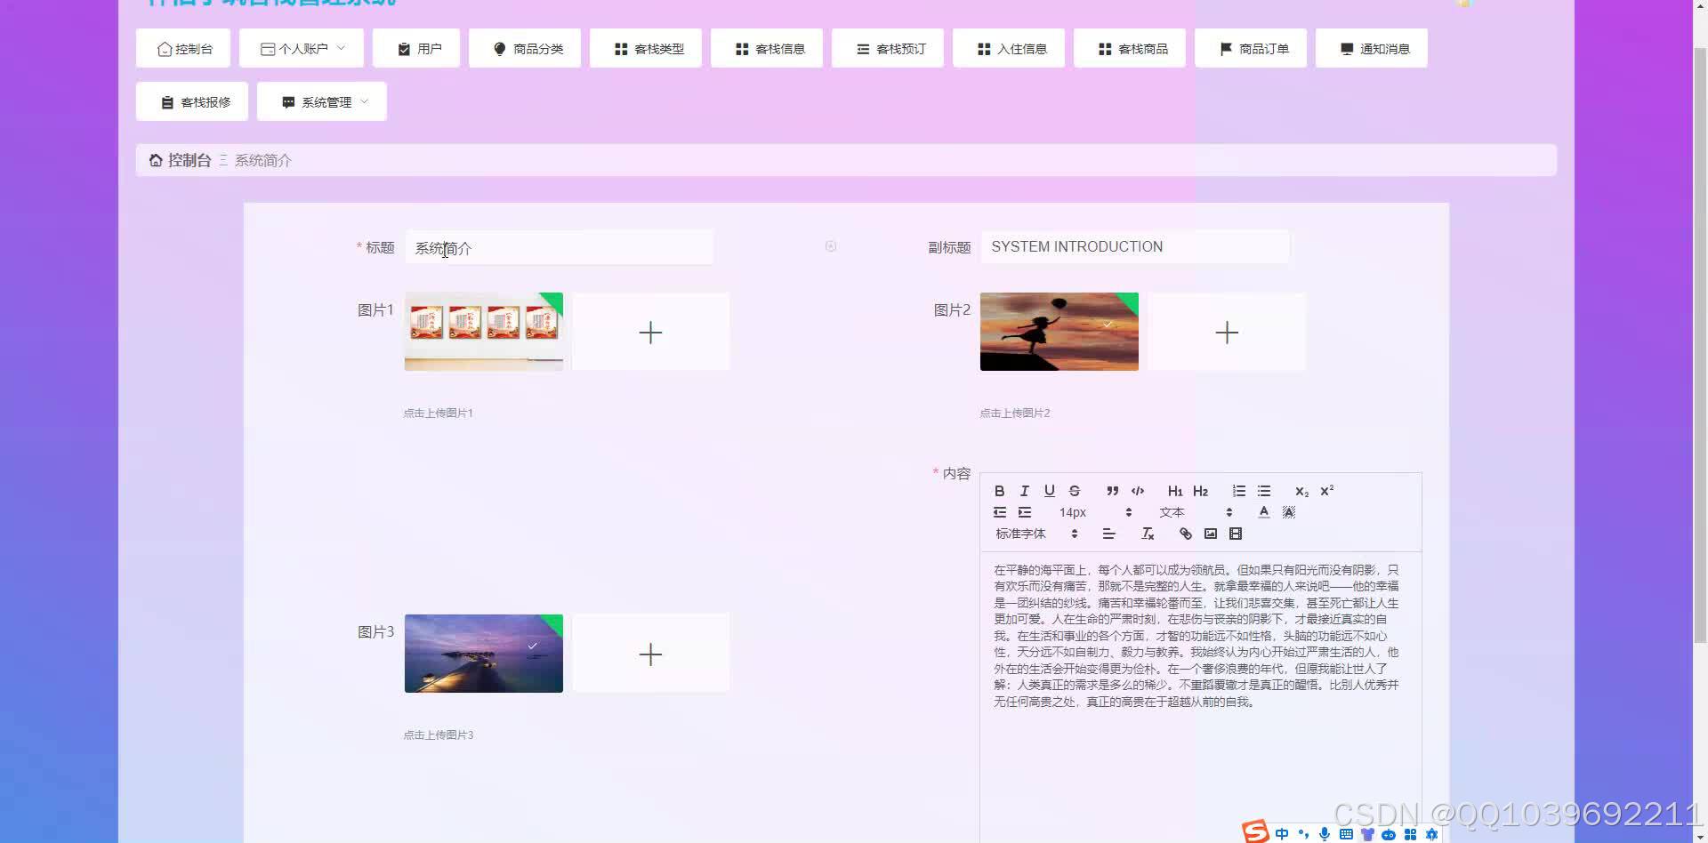Open the 系统管理 dropdown menu
This screenshot has width=1708, height=843.
point(321,101)
